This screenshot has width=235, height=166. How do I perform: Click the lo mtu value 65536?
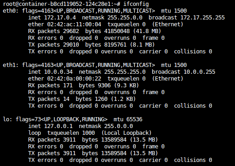click(x=134, y=119)
